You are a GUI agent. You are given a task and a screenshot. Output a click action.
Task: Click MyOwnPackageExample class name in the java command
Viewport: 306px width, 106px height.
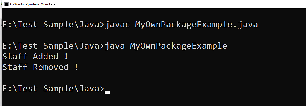pyautogui.click(x=179, y=46)
